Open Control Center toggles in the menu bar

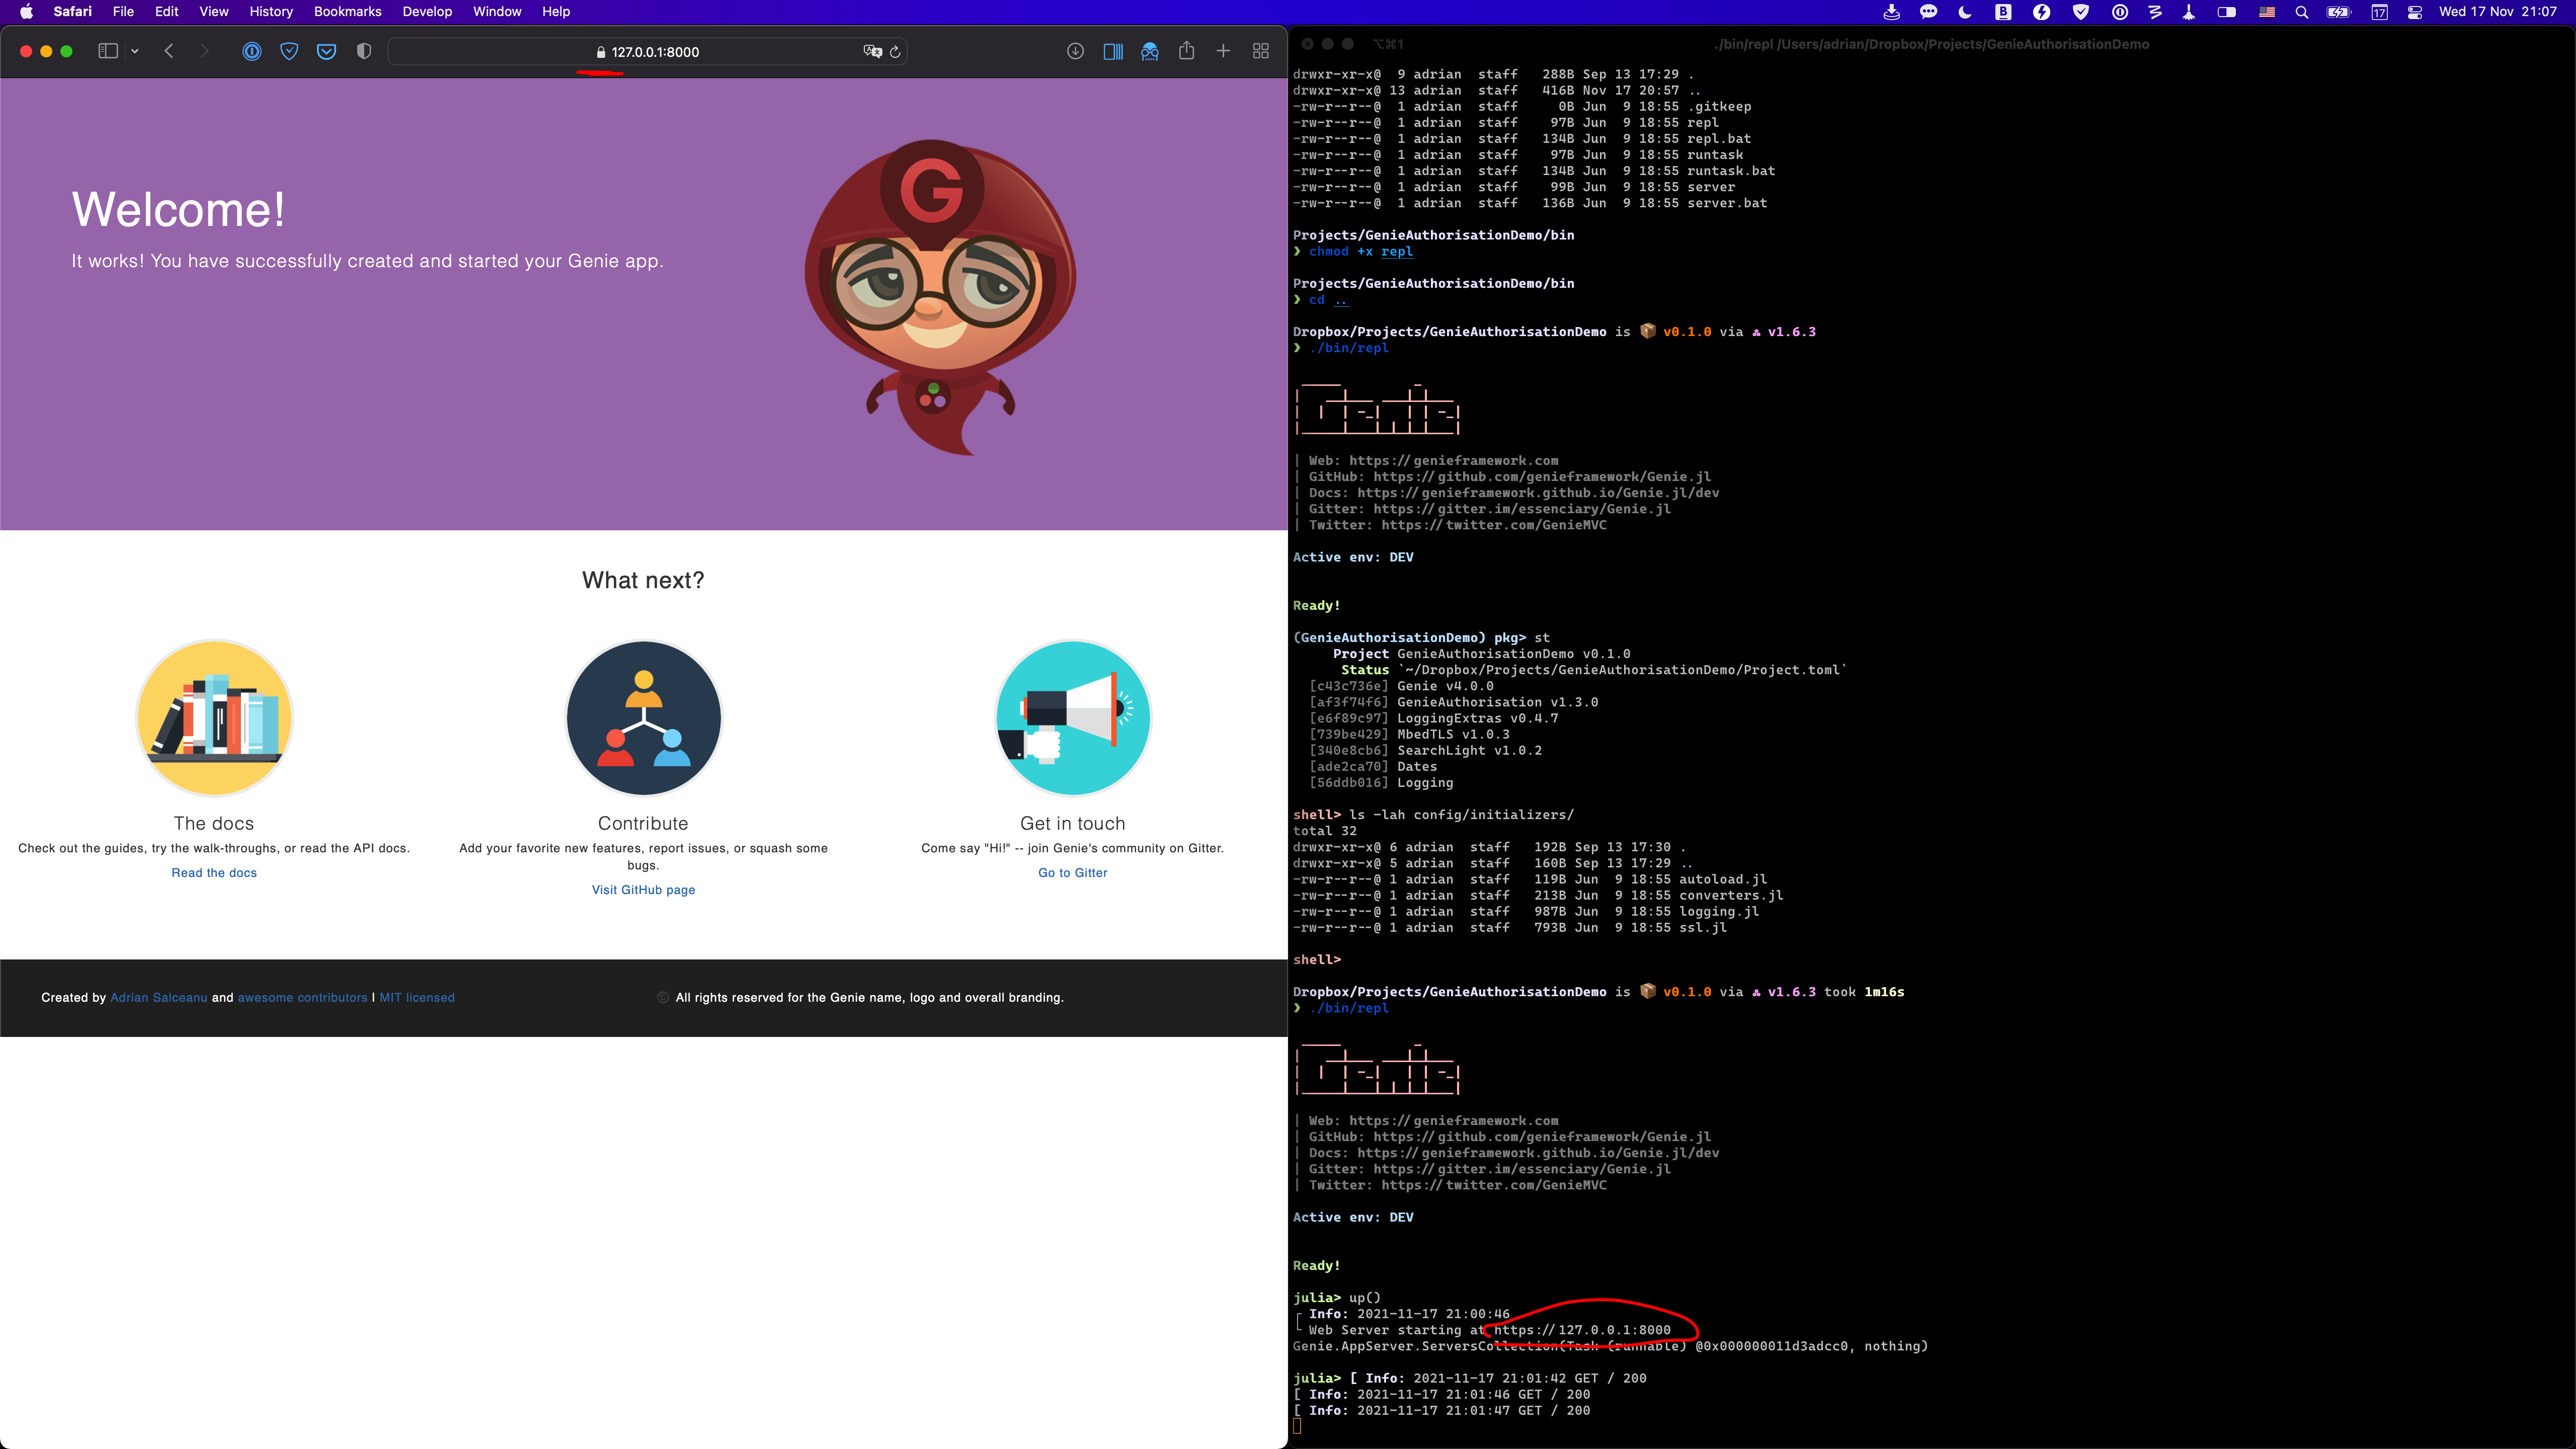tap(2414, 12)
